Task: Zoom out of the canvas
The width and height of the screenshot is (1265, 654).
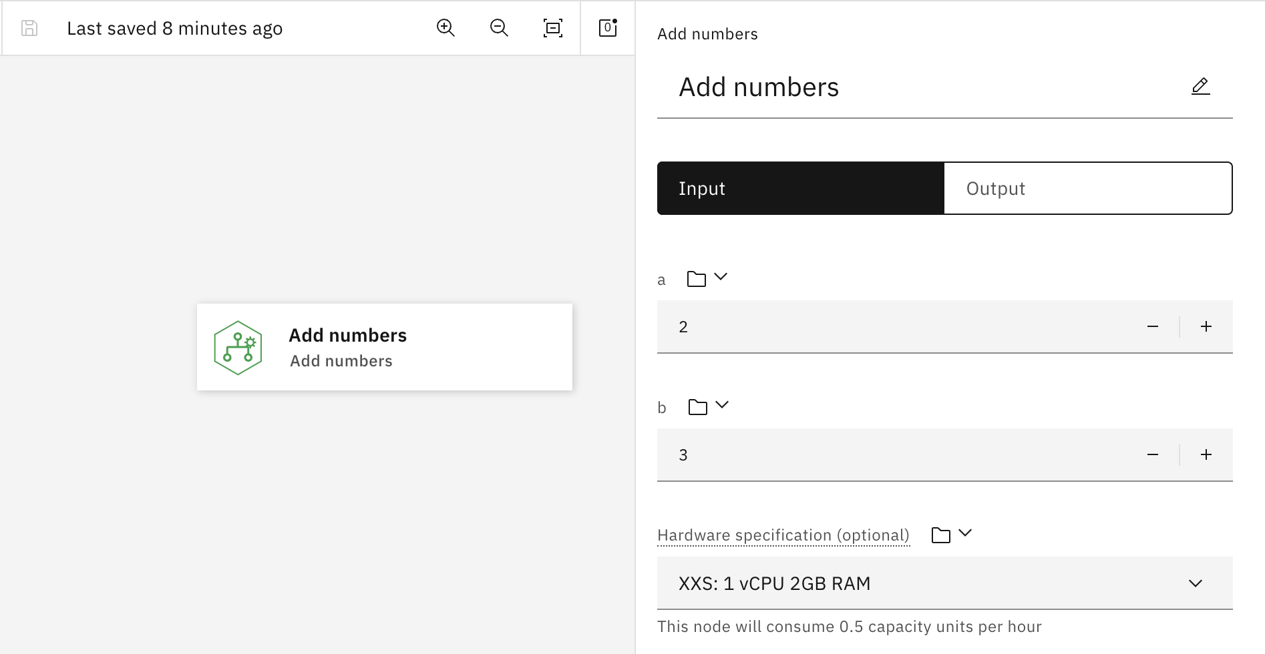Action: pos(498,28)
